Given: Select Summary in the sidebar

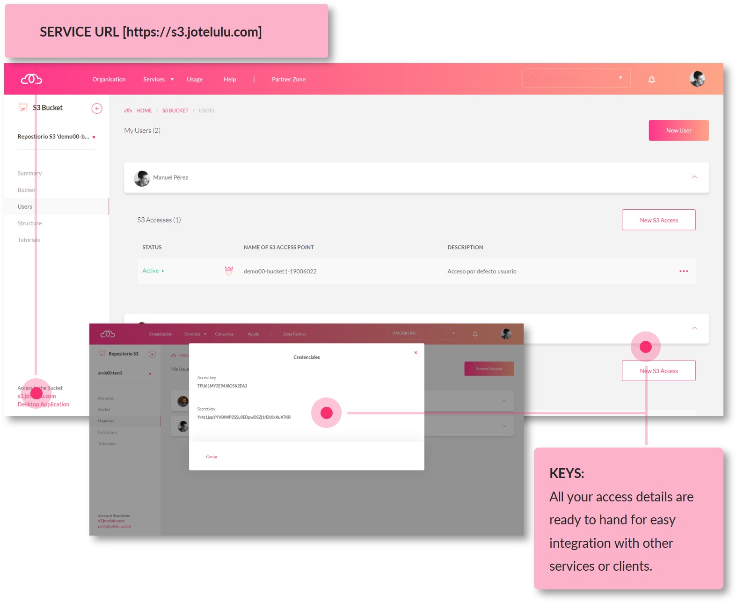Looking at the screenshot, I should pos(29,173).
